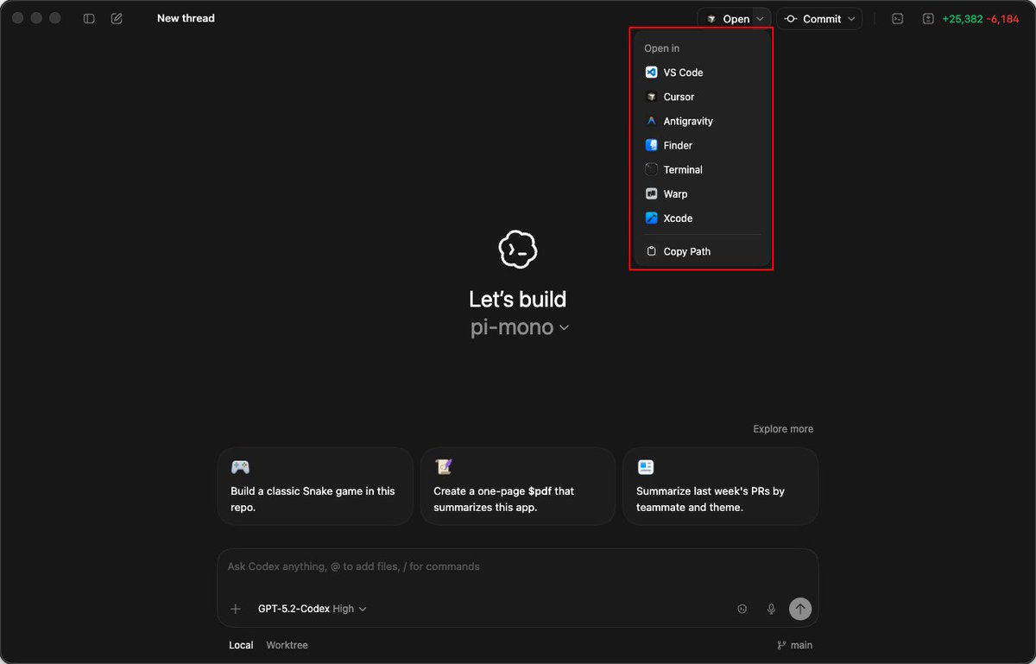
Task: Click the clipboard icon beside Copy Path
Action: coord(652,251)
